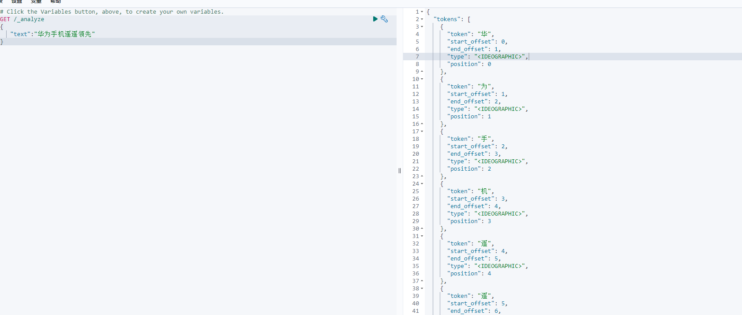Click the "start_offset": 5 line
The height and width of the screenshot is (315, 742).
(x=477, y=304)
